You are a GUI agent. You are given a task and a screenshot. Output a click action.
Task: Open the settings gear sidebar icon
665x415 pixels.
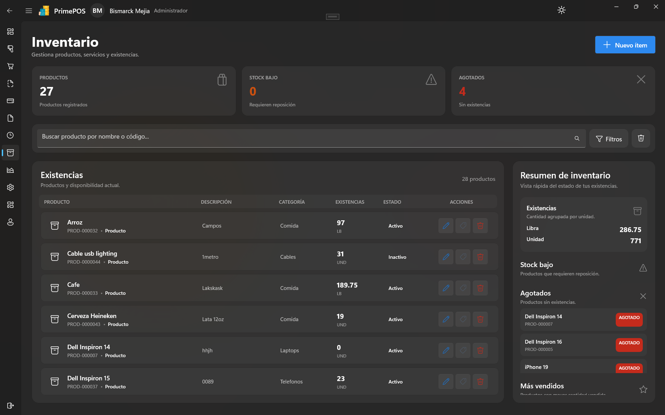[10, 187]
